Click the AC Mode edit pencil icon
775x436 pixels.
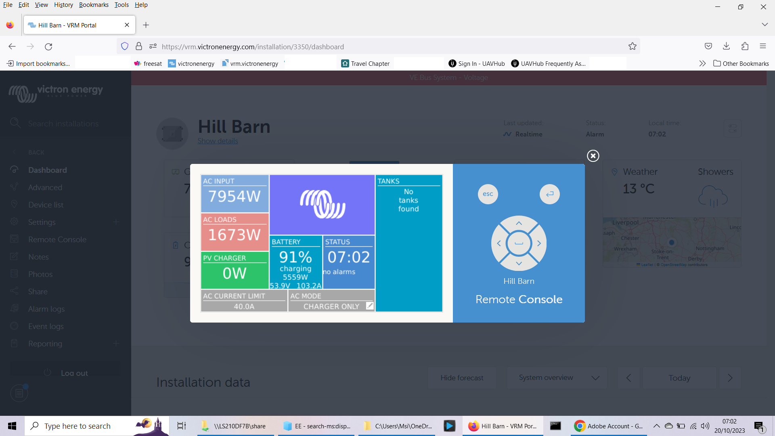369,306
